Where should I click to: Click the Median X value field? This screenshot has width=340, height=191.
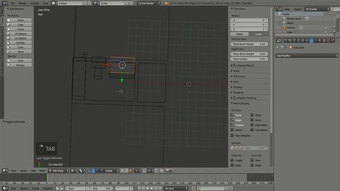pos(249,20)
